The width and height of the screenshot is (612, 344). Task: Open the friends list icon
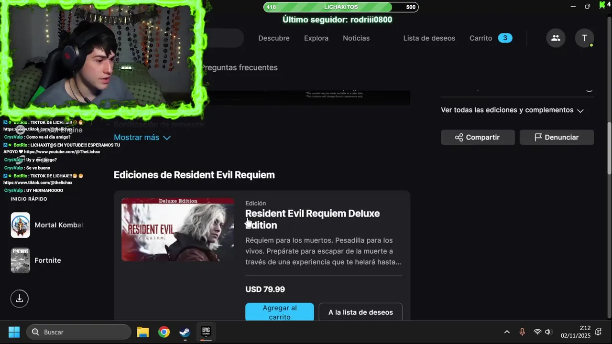[556, 38]
